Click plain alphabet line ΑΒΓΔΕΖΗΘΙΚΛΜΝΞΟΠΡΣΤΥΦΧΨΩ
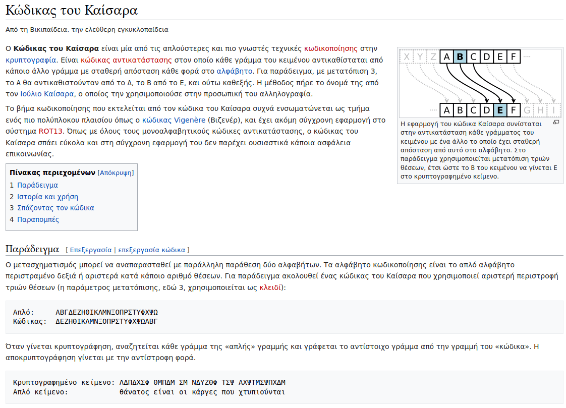The height and width of the screenshot is (408, 566). (x=106, y=312)
